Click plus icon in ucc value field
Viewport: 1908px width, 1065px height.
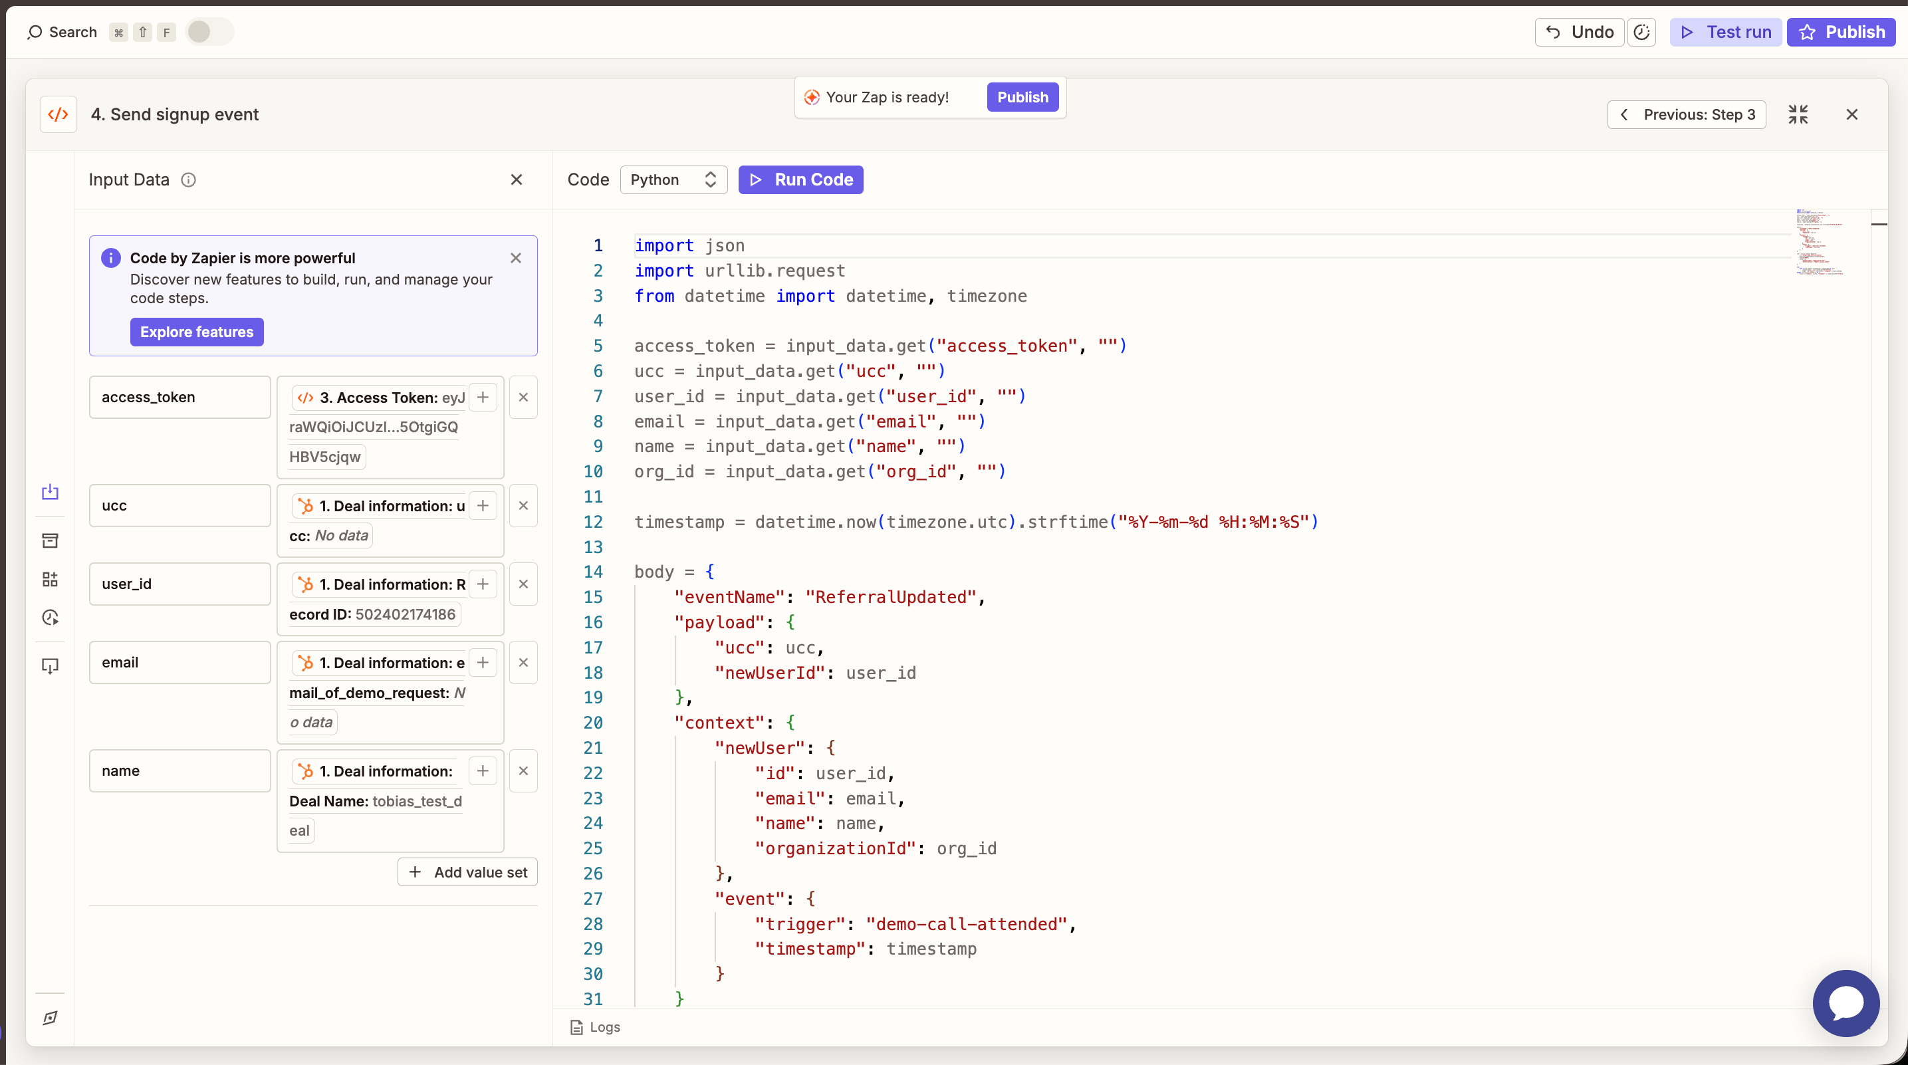click(x=483, y=506)
